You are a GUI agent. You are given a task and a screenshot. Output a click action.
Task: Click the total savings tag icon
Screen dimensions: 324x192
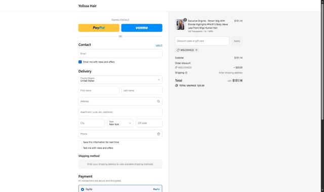177,86
